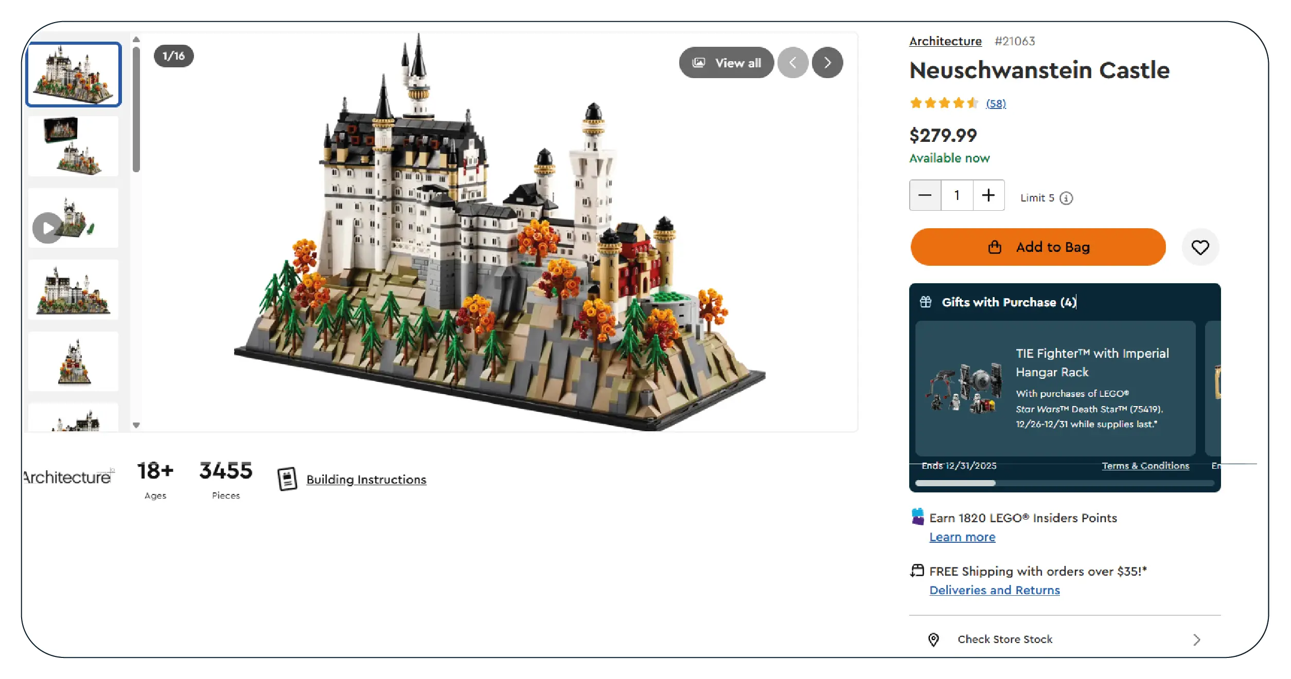Open gift Terms & Conditions link
The height and width of the screenshot is (679, 1291).
1145,466
